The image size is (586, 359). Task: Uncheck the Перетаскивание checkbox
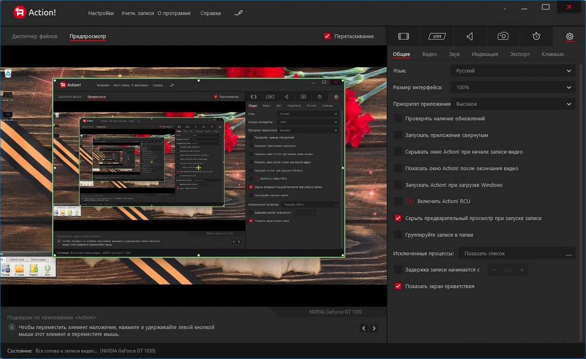click(327, 36)
